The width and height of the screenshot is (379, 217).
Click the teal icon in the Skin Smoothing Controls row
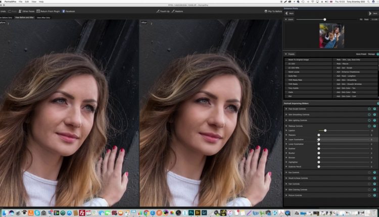tap(374, 115)
